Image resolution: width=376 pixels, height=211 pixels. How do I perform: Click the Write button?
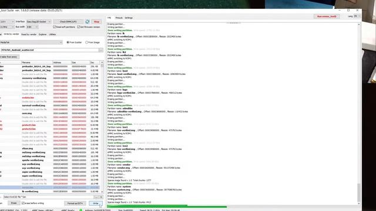[95, 203]
